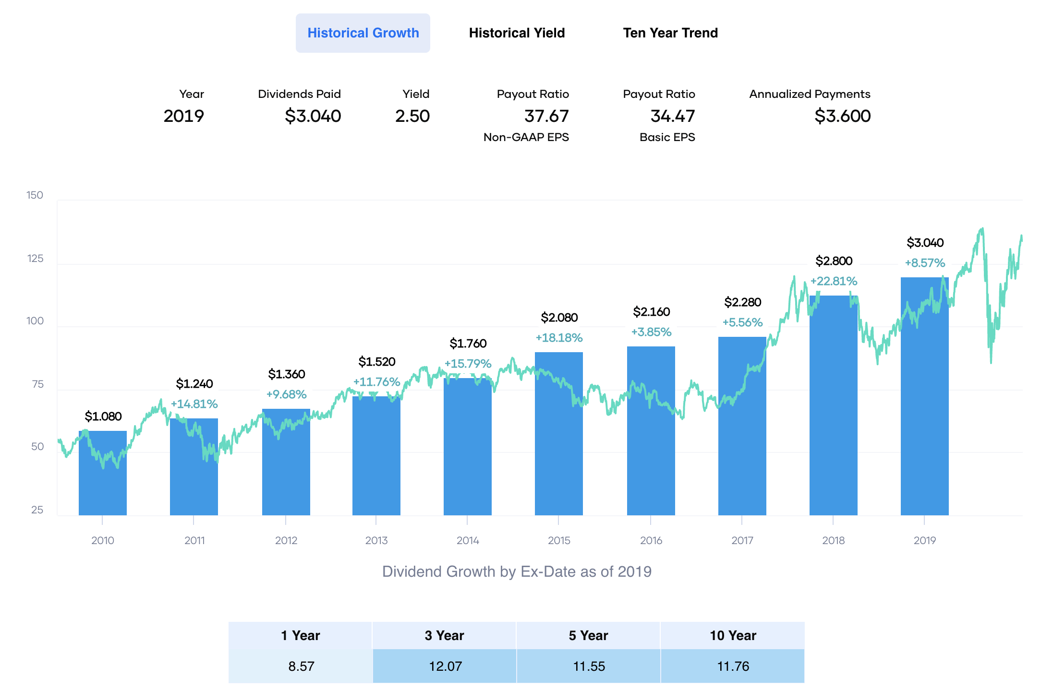Select the 2014 dividend bar
1041x689 pixels.
pos(468,447)
